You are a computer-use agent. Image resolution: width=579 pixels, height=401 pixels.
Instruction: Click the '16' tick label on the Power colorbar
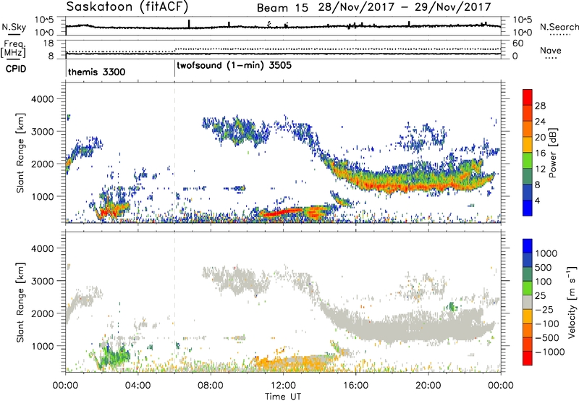click(x=540, y=153)
